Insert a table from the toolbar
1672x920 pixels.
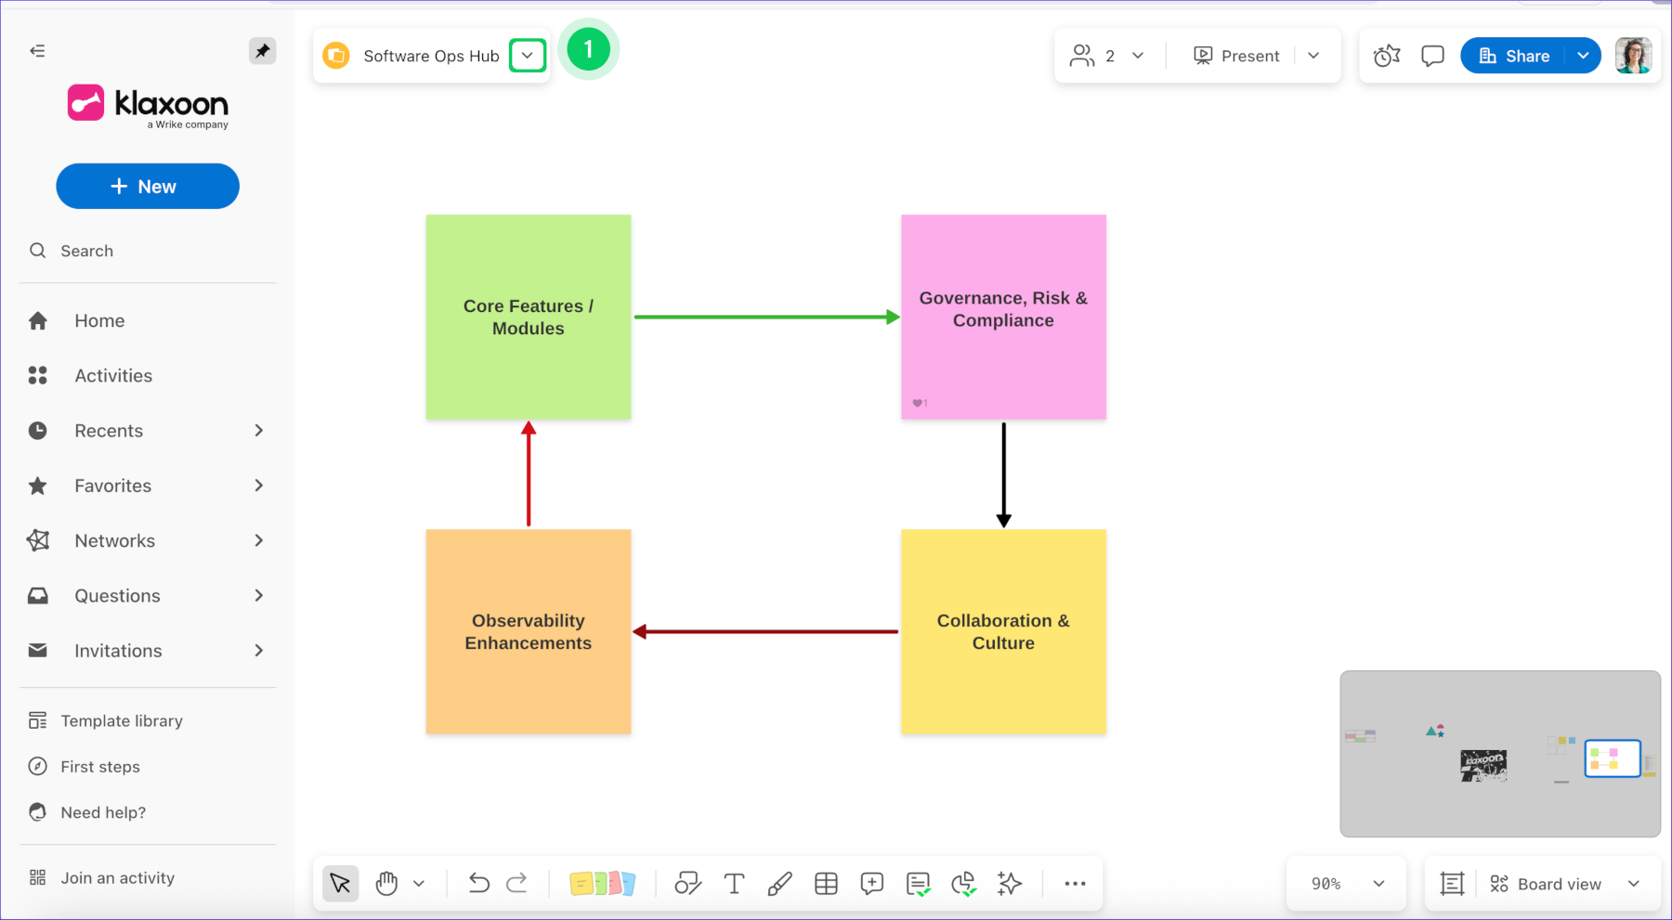(826, 884)
